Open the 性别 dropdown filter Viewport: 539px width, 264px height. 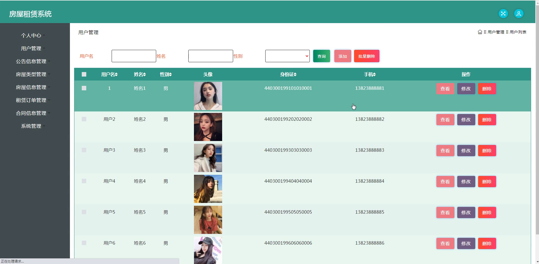[x=287, y=56]
